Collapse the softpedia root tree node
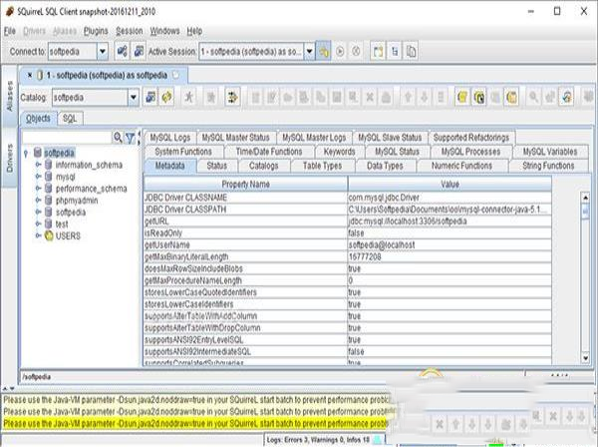Viewport: 598px width, 447px height. pyautogui.click(x=26, y=153)
